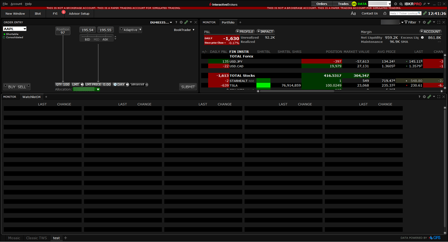
Task: Open the Account menu
Action: coord(16,4)
